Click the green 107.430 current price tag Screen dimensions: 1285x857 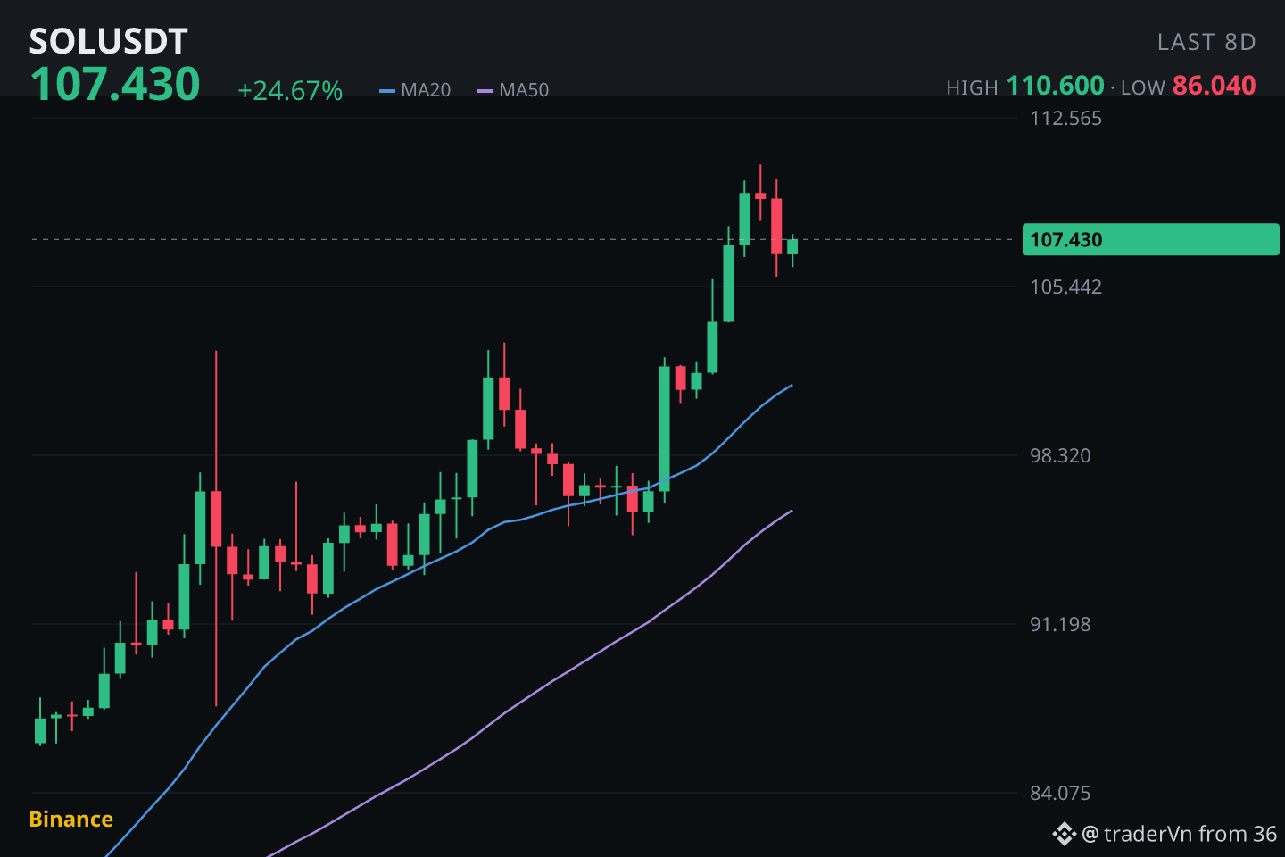1150,239
